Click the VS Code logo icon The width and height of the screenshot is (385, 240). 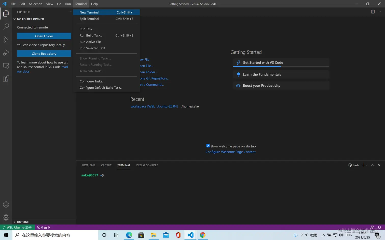point(4,4)
